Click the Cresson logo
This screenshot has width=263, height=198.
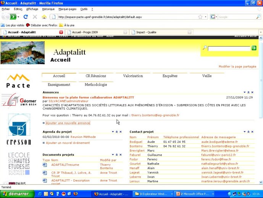[19, 129]
